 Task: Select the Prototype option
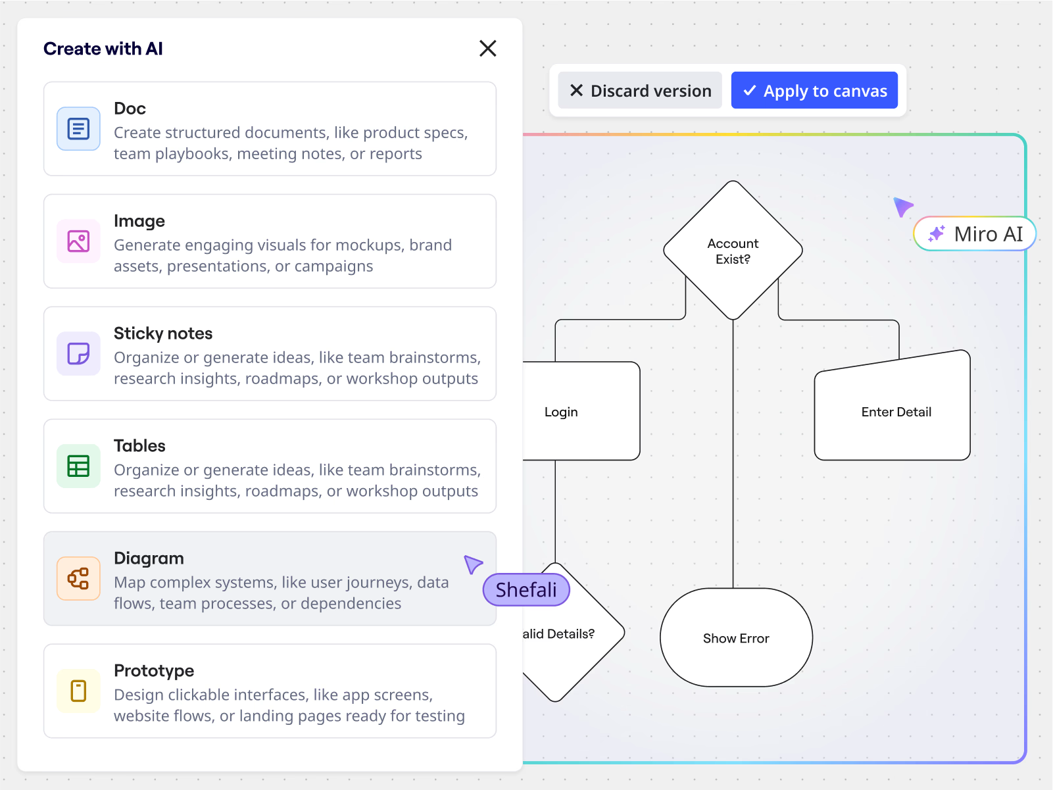click(x=270, y=691)
